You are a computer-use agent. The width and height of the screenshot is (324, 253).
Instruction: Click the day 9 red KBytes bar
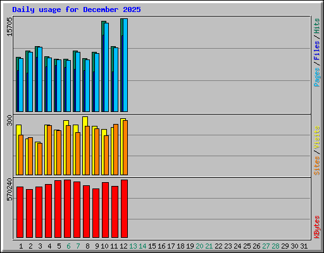(x=96, y=213)
